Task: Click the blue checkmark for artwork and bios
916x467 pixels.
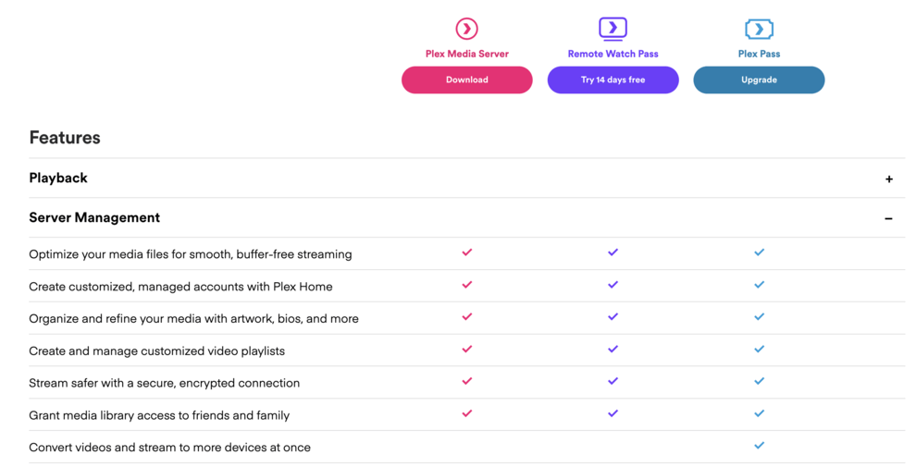Action: tap(759, 317)
